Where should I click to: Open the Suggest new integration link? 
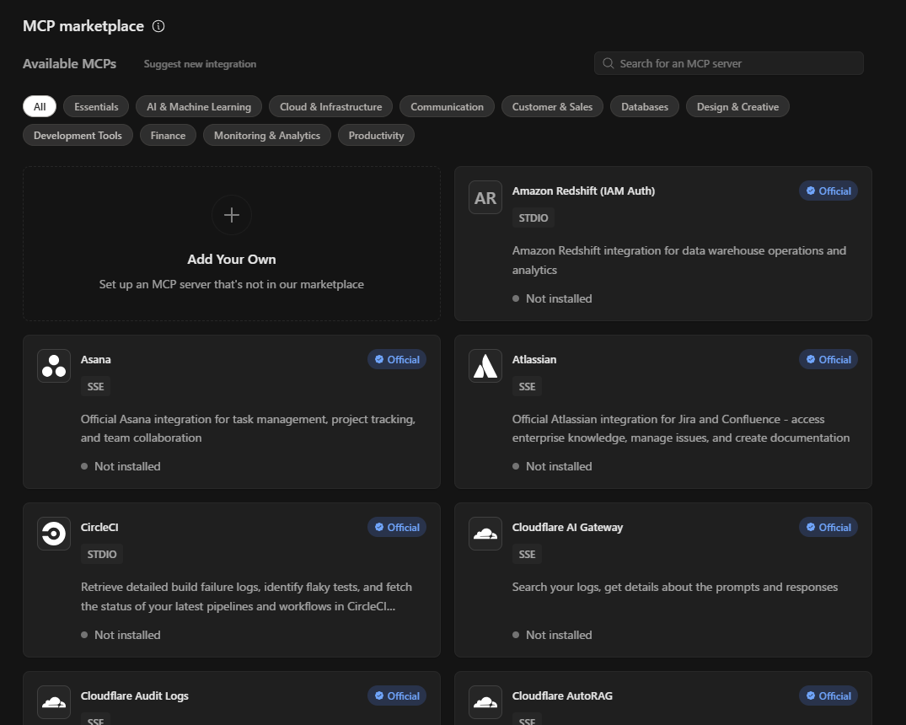[x=200, y=64]
